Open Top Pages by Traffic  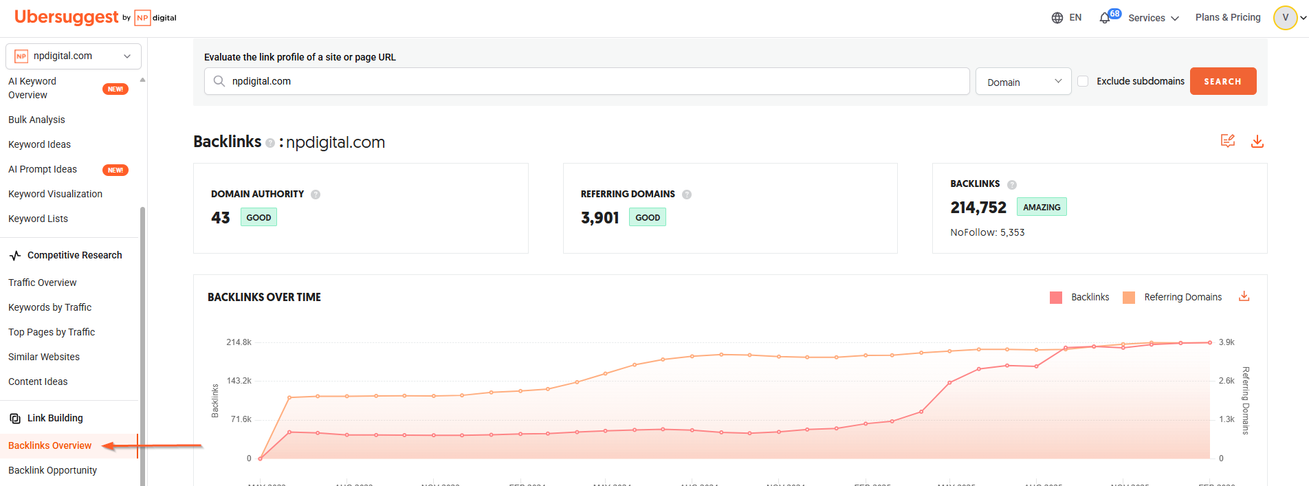pos(52,332)
